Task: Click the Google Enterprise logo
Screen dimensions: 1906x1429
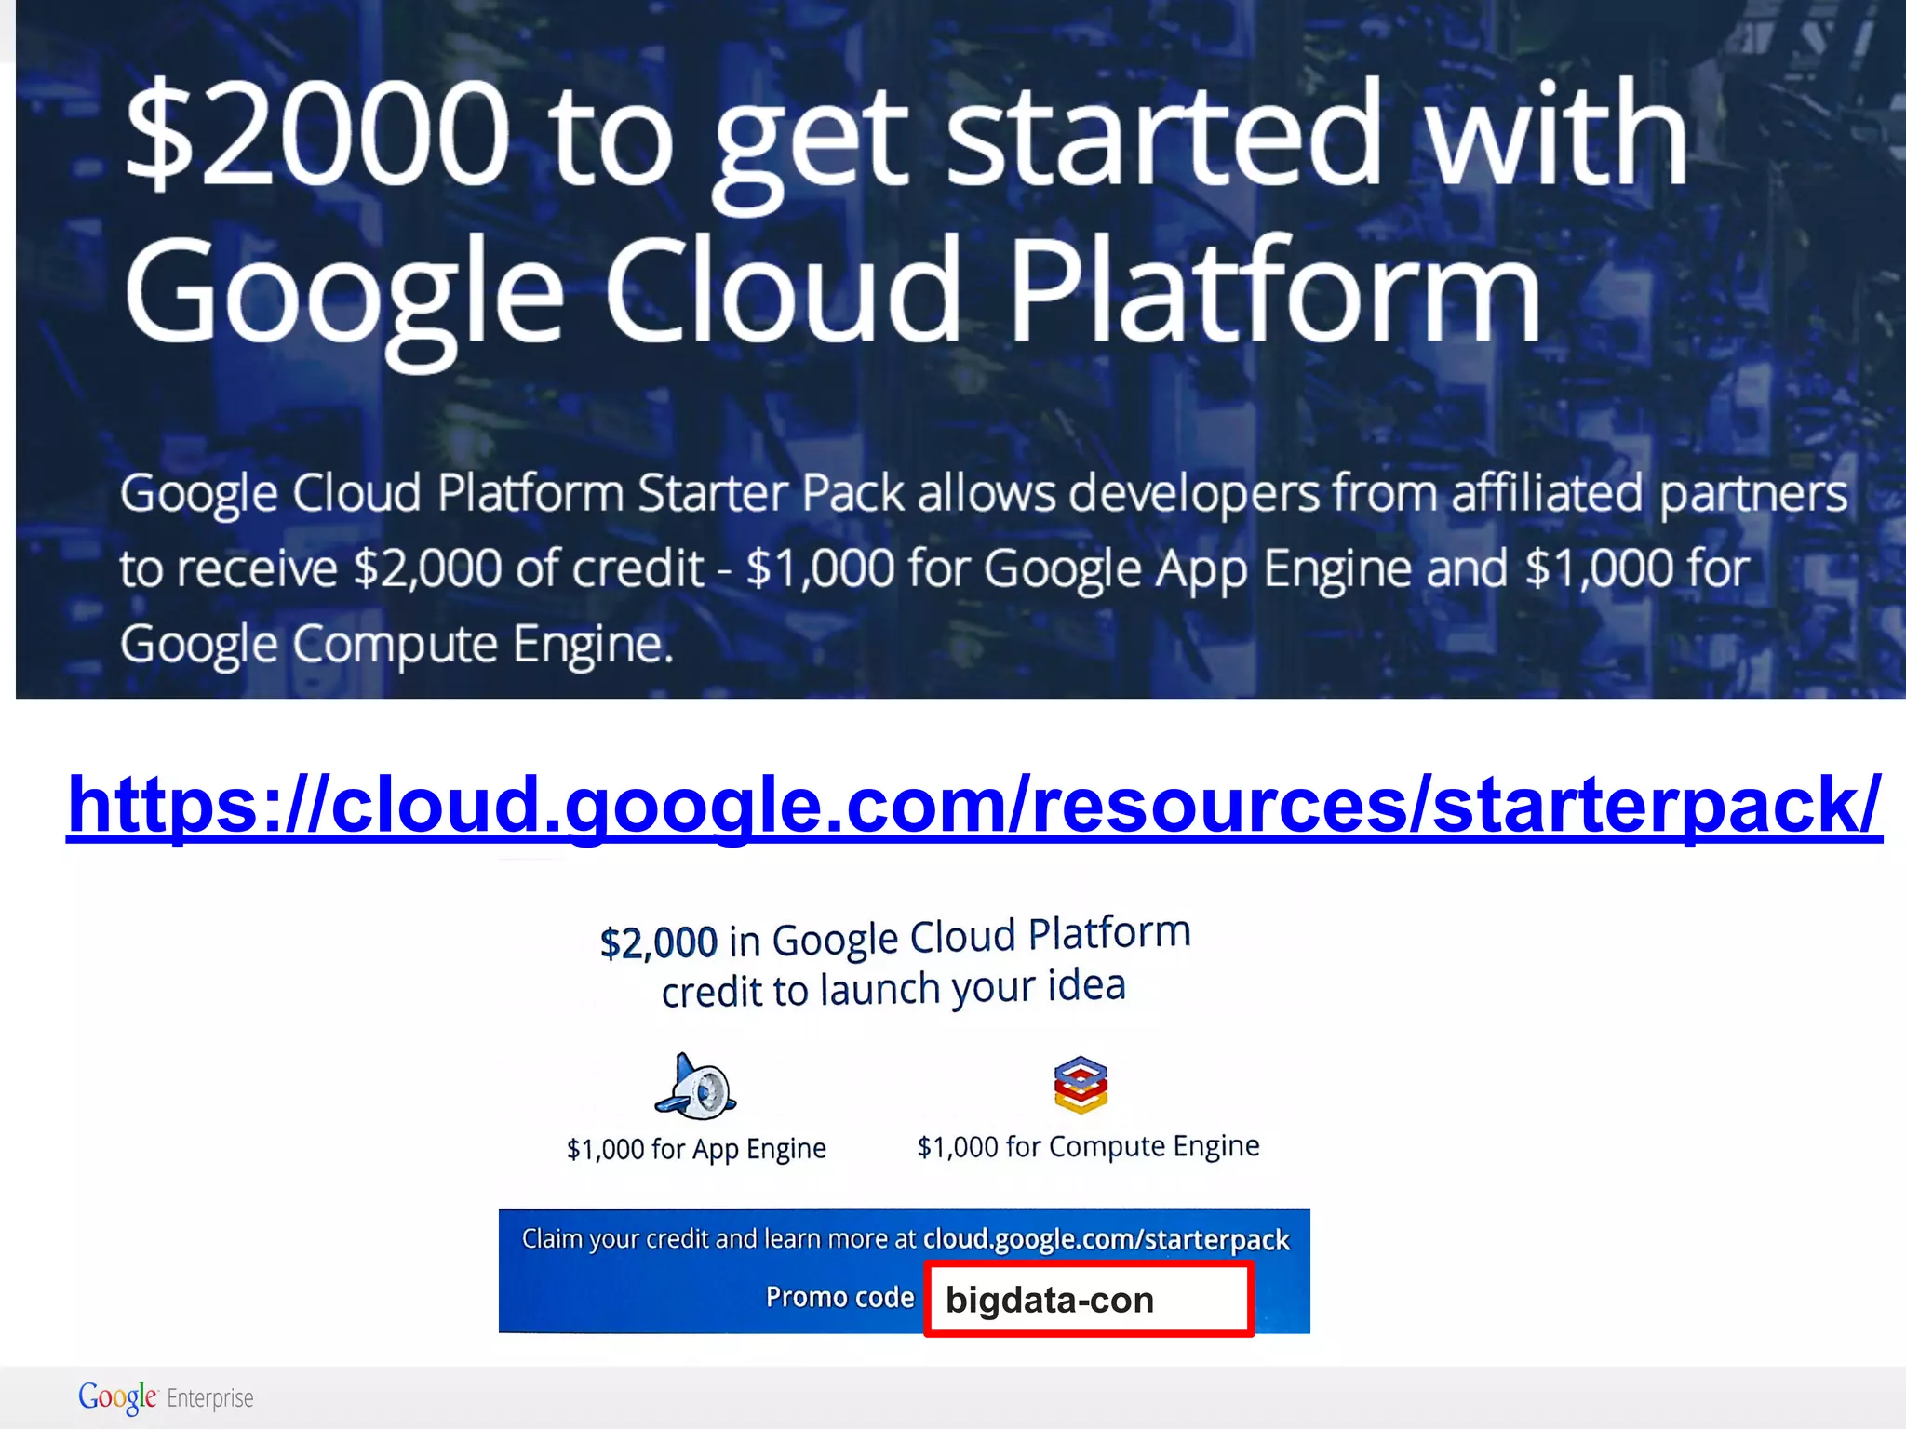Action: click(x=166, y=1397)
